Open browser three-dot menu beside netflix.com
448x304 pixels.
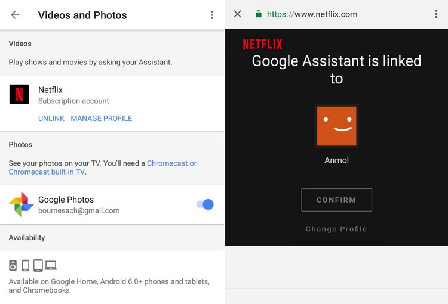436,14
